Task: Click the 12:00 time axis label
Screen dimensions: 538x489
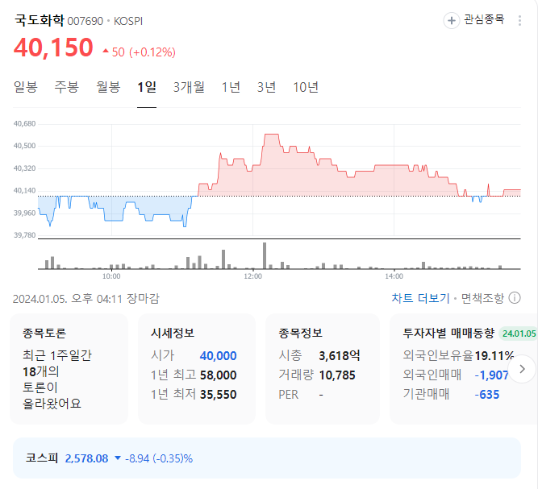Action: 253,276
